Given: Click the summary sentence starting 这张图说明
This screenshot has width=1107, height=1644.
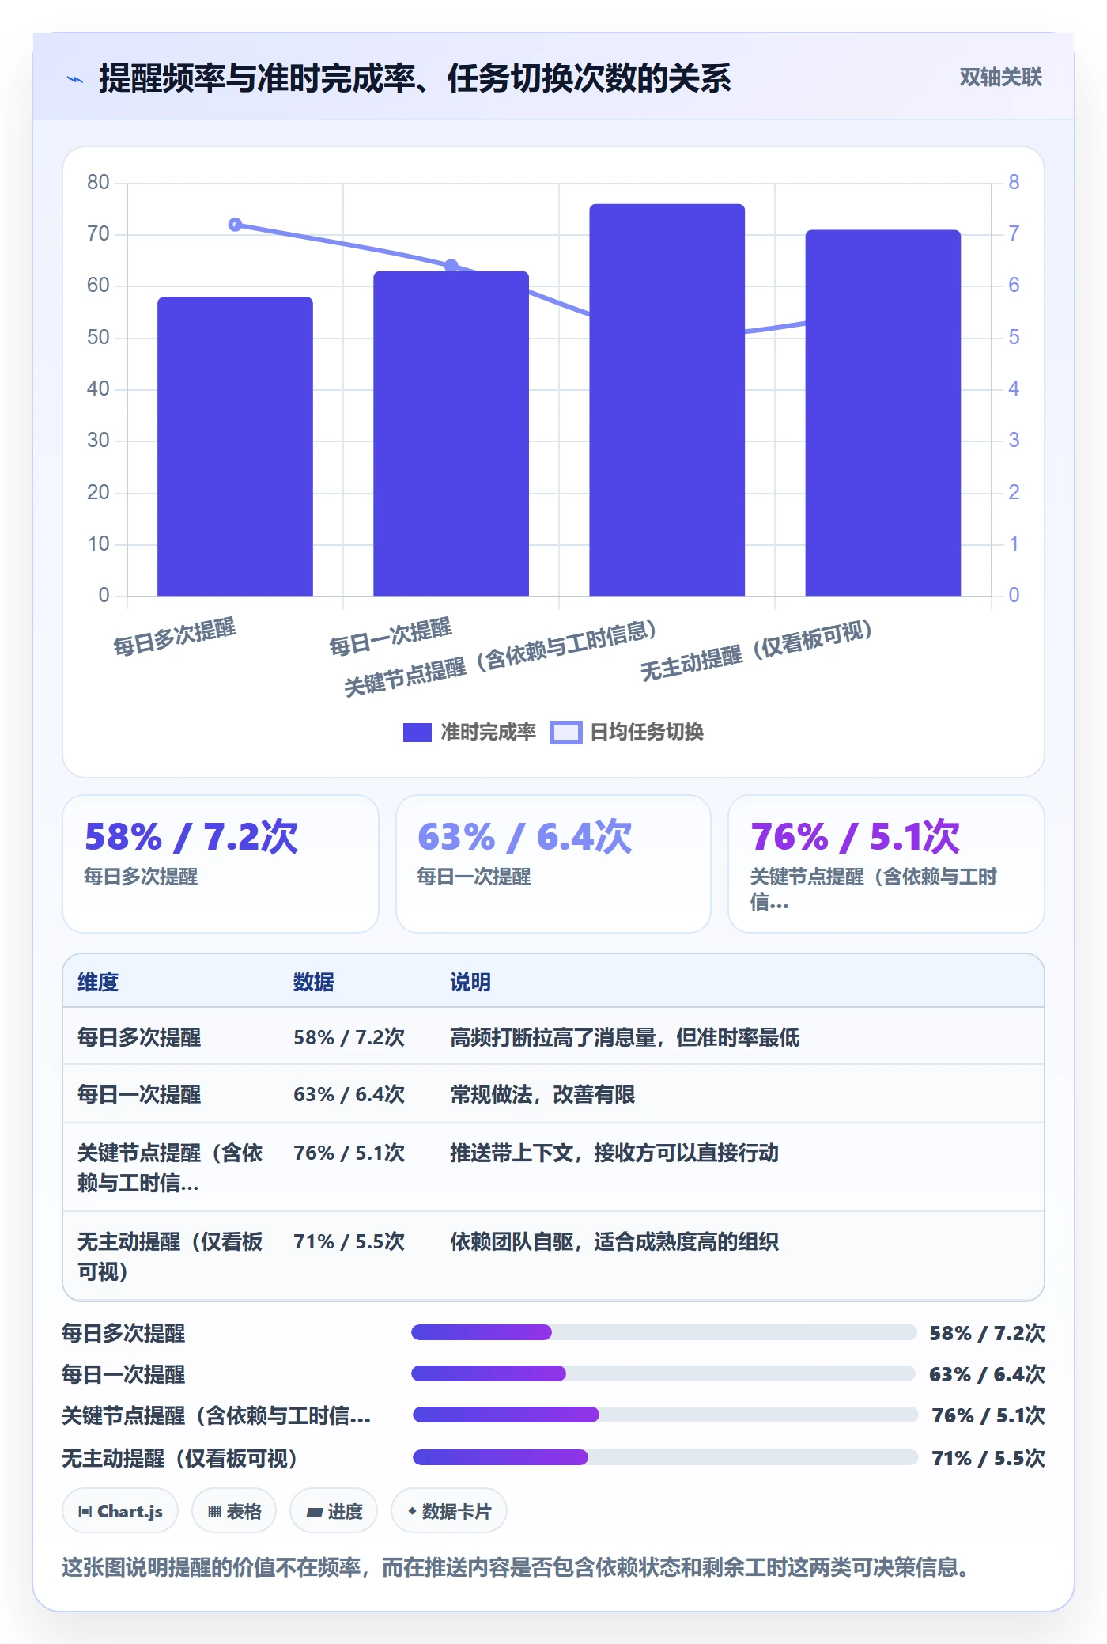Looking at the screenshot, I should tap(519, 1567).
